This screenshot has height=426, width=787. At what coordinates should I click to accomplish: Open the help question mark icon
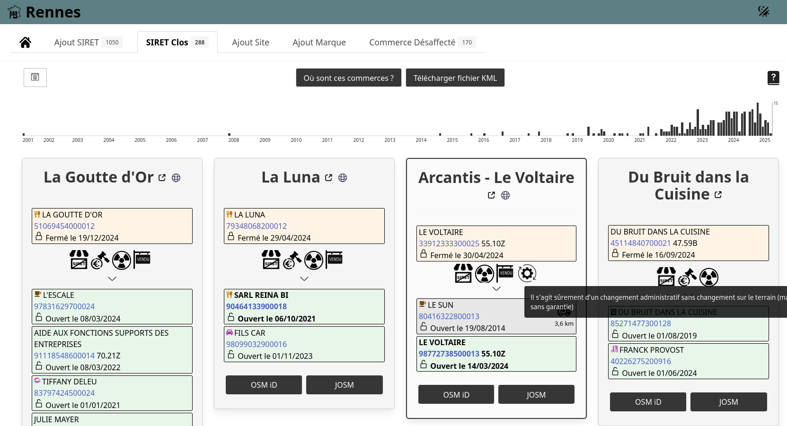pyautogui.click(x=773, y=78)
